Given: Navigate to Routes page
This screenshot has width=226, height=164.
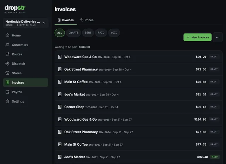Looking at the screenshot, I should coord(26,54).
